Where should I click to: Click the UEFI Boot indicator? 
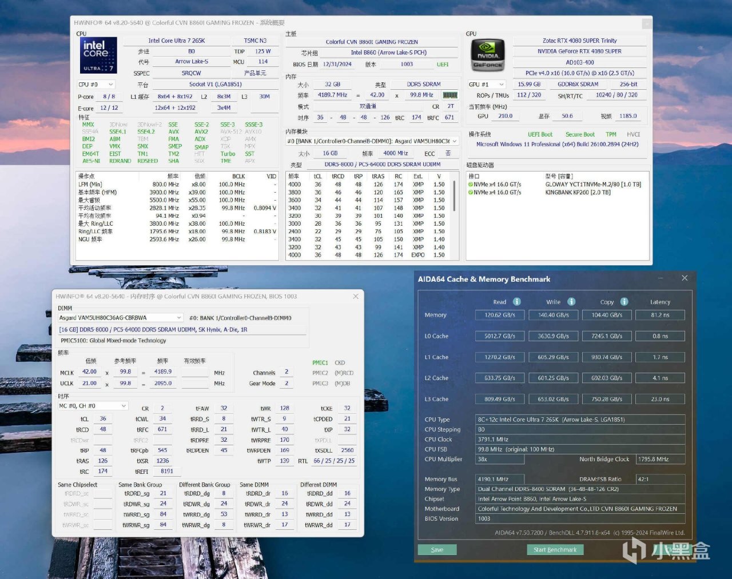pos(540,135)
